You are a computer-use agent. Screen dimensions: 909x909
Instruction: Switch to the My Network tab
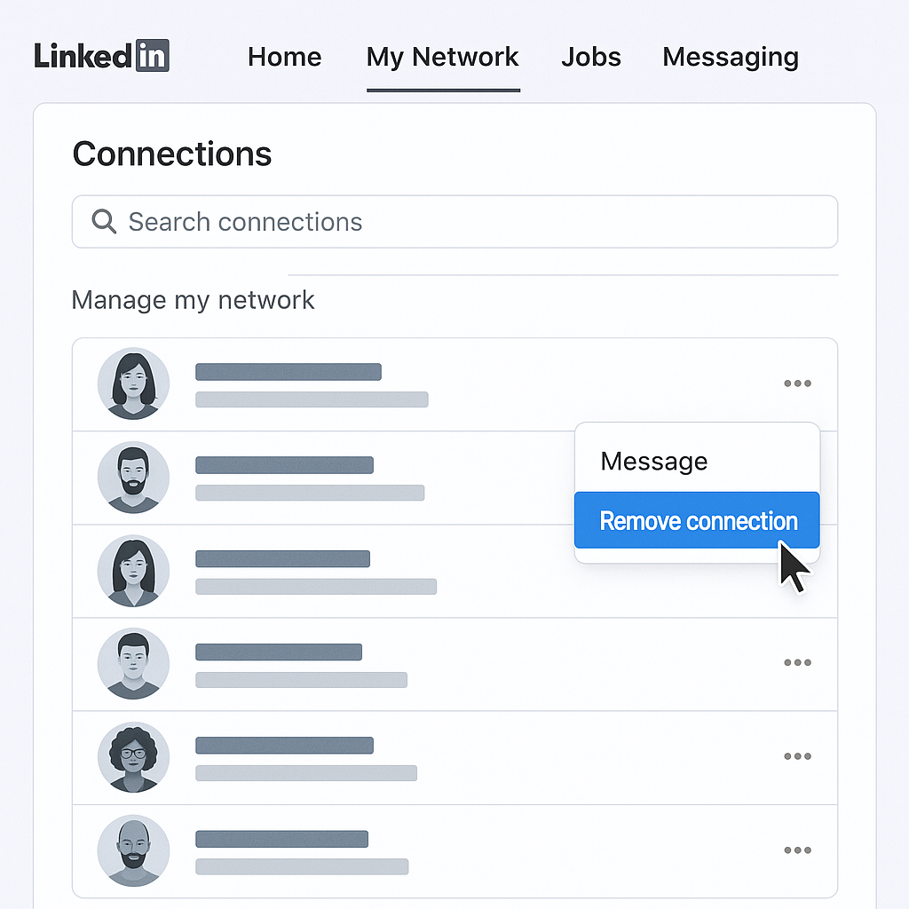[x=442, y=58]
